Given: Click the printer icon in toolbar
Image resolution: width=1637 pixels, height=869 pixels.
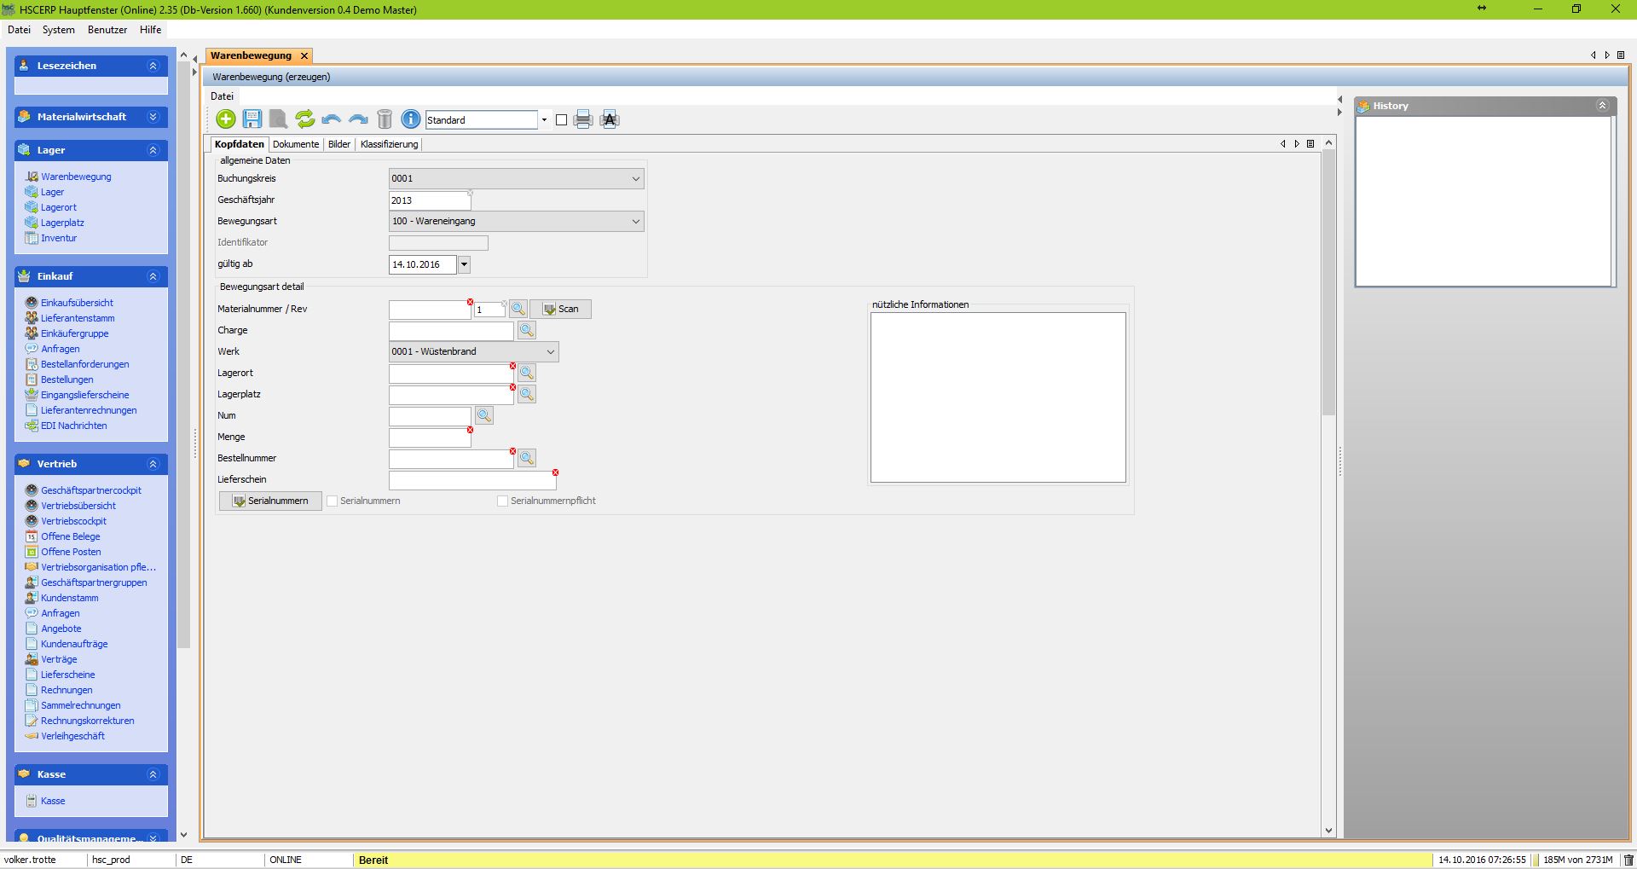Looking at the screenshot, I should coord(583,119).
